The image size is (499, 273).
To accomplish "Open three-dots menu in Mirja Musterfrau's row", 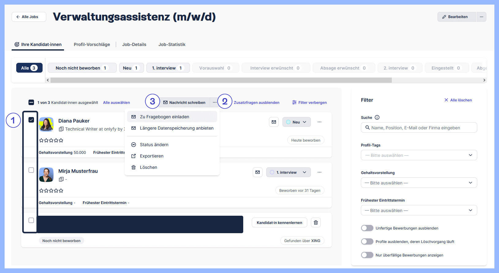I will (319, 172).
